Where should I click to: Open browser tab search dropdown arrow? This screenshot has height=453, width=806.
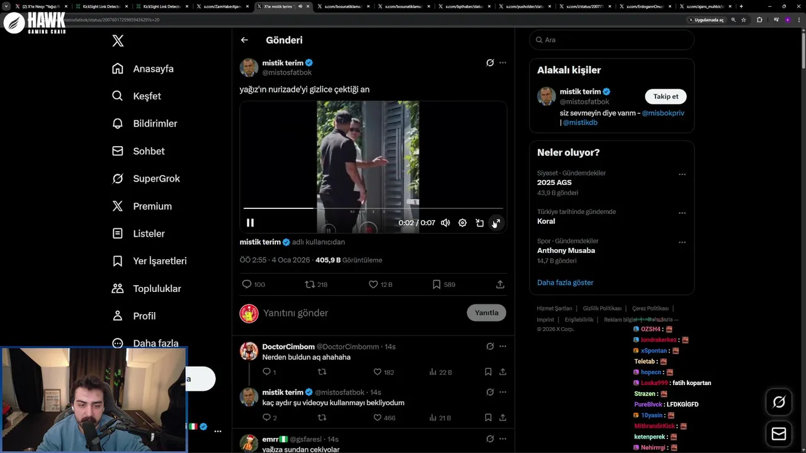pyautogui.click(x=8, y=6)
